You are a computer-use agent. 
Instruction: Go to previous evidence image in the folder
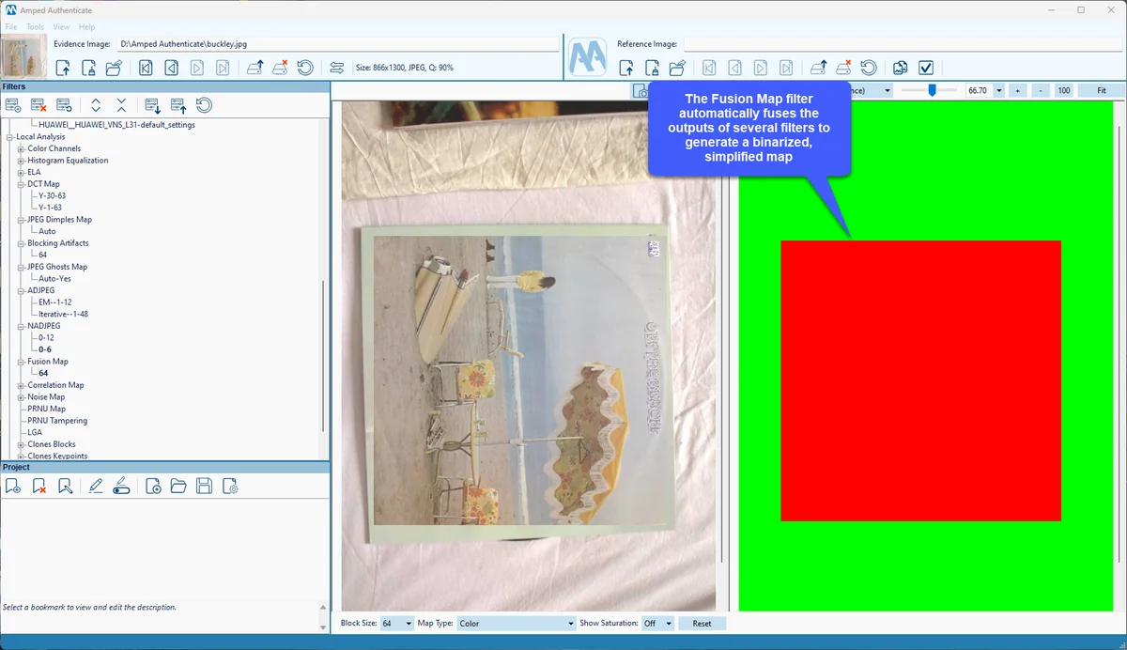[171, 68]
